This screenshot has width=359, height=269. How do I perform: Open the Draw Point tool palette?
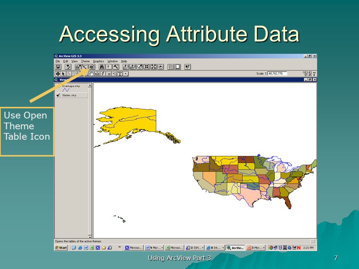tap(126, 74)
